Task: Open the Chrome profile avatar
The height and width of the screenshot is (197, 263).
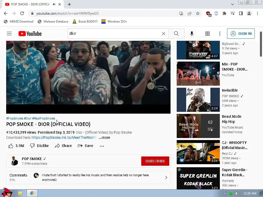Action: pyautogui.click(x=249, y=13)
